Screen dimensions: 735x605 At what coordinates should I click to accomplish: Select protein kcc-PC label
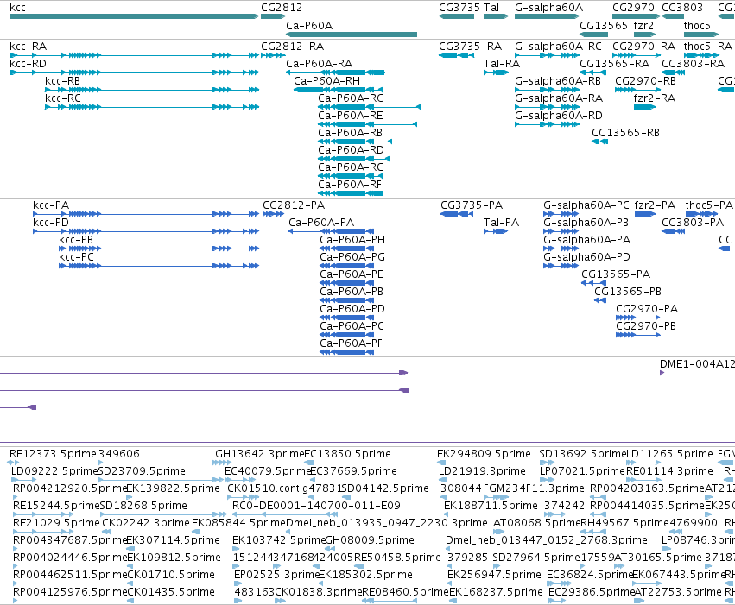76,257
